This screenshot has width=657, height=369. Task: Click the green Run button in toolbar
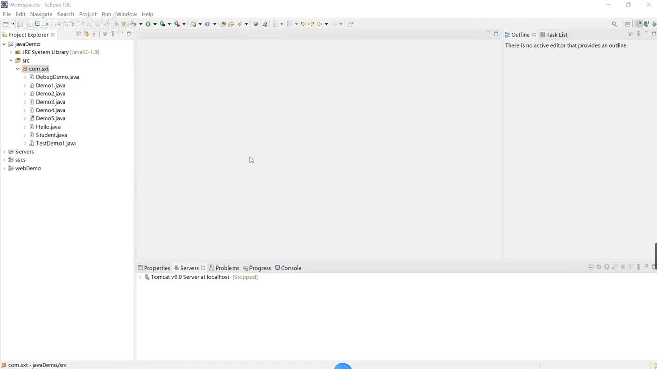(x=148, y=24)
